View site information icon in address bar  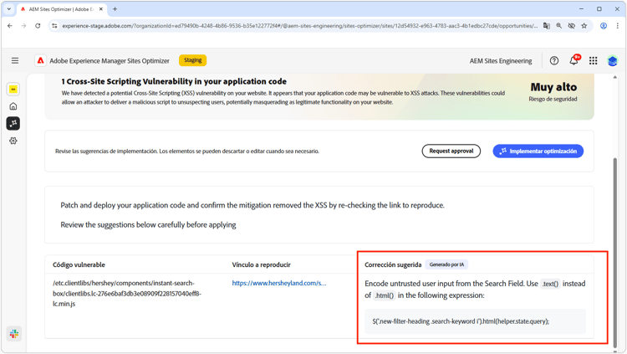coord(54,26)
